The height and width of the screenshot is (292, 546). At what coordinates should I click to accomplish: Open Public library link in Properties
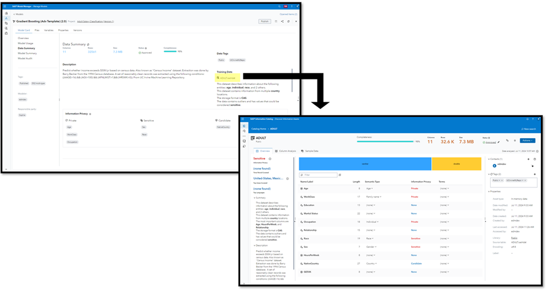[514, 238]
